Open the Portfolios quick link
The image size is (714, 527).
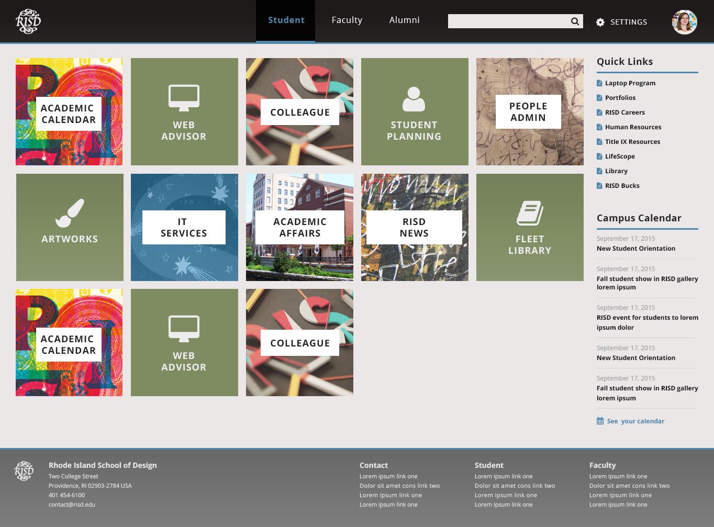point(620,98)
